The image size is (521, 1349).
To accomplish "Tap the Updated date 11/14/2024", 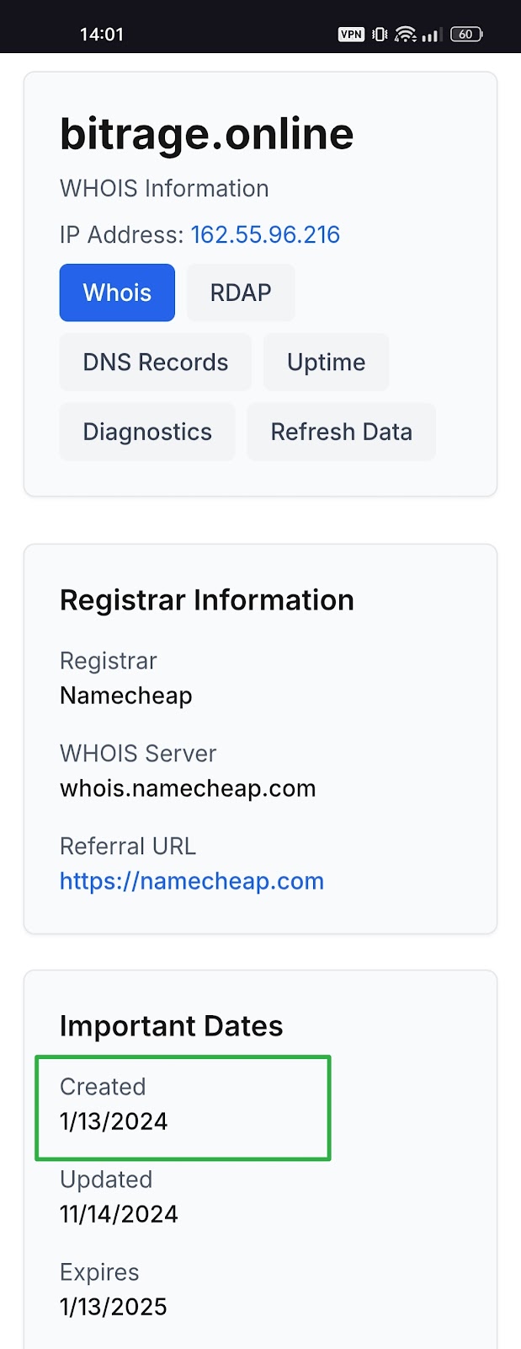I will tap(119, 1214).
